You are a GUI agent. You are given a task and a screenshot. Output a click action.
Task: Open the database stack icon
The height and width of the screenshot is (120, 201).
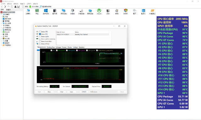144,11
